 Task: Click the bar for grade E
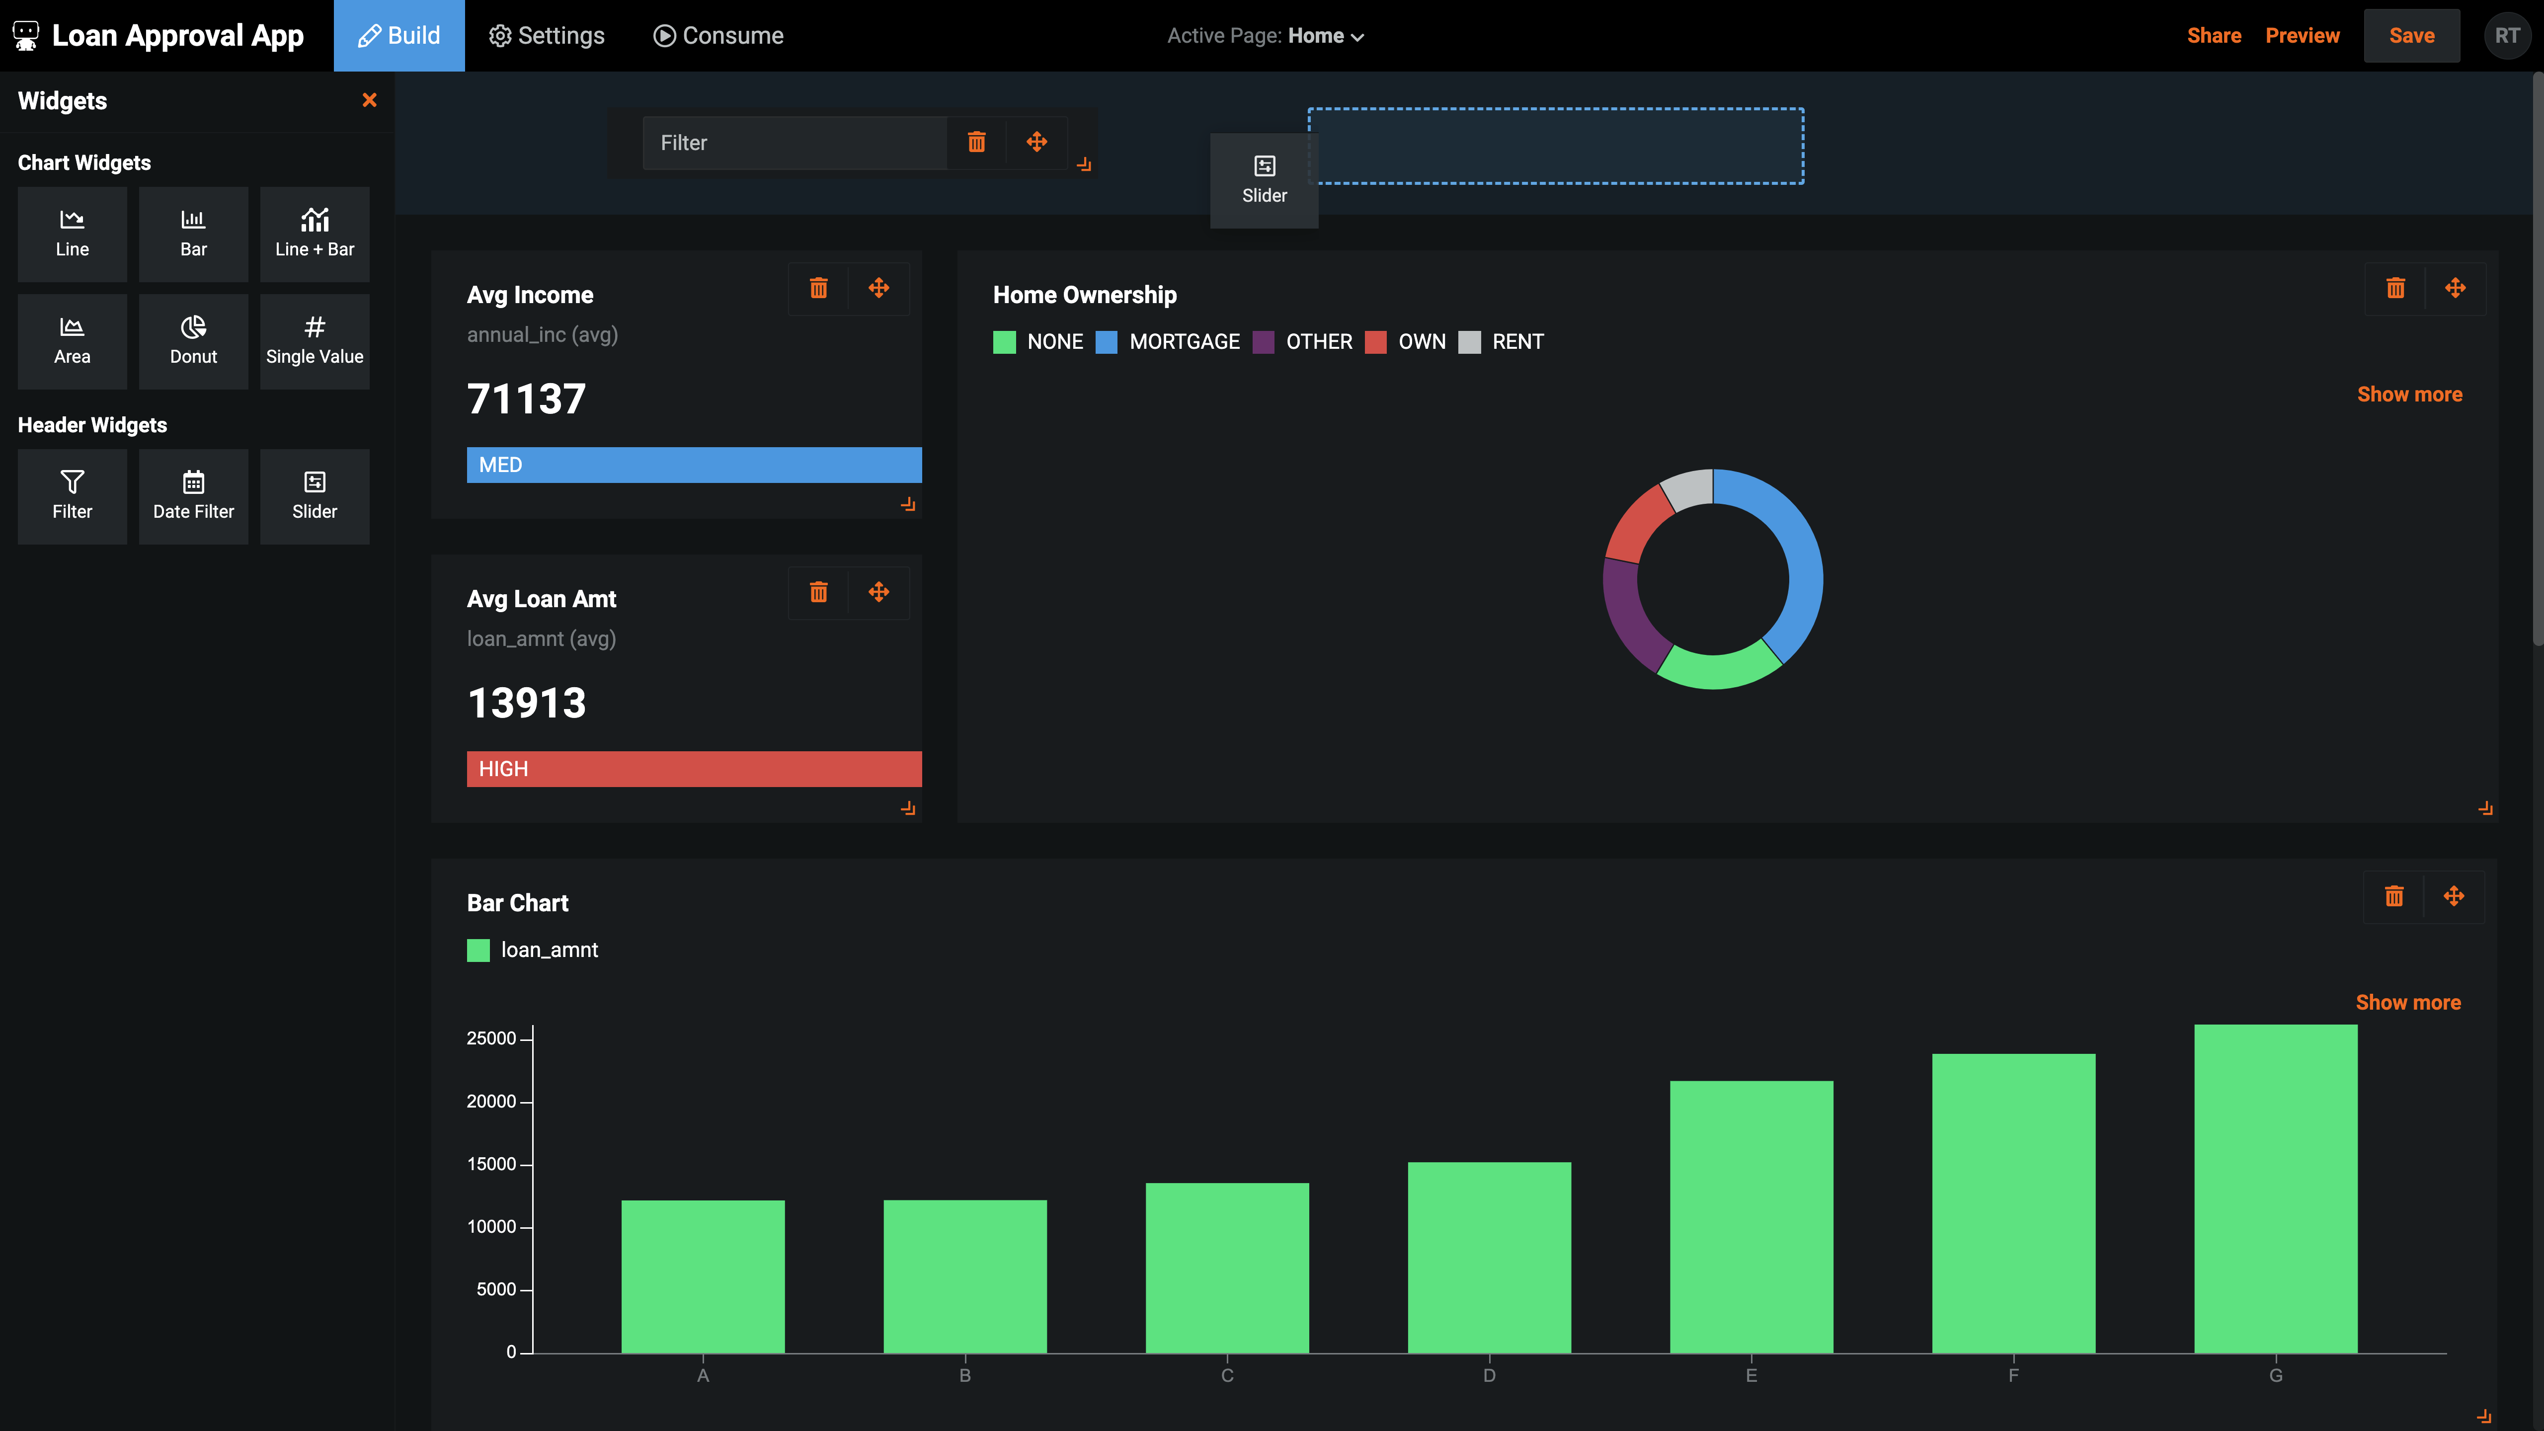coord(1752,1217)
